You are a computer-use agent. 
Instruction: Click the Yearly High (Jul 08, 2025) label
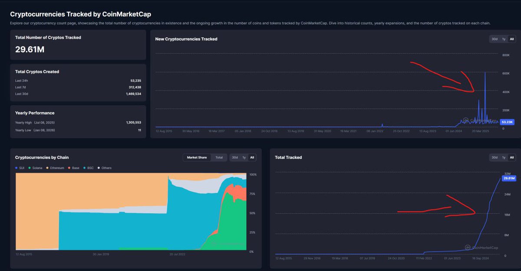35,123
